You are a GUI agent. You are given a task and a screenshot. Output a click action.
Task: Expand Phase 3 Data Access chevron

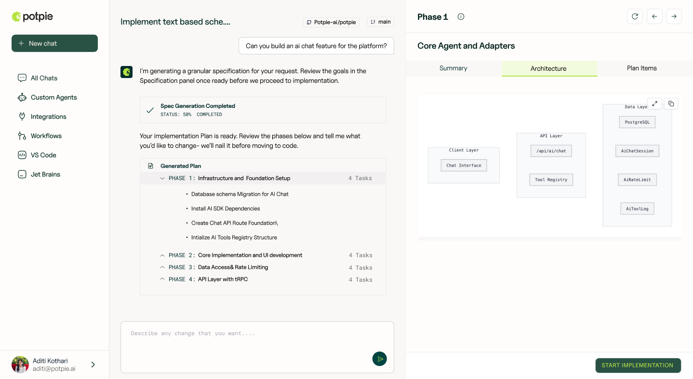pos(162,267)
